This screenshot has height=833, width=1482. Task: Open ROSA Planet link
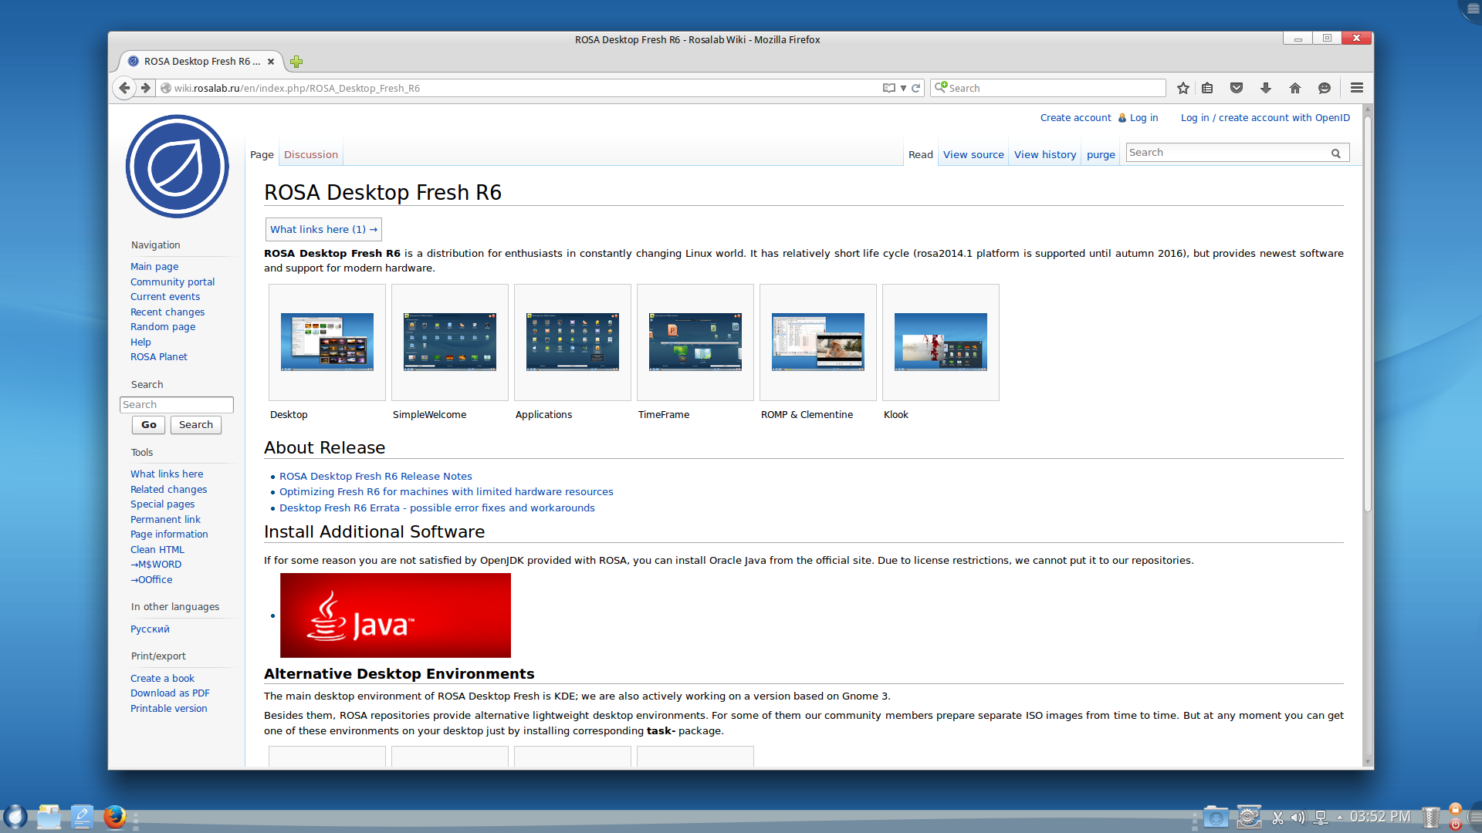[159, 357]
